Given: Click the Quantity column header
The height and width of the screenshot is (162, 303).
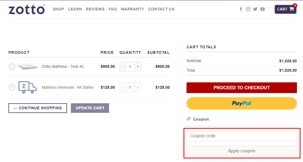Looking at the screenshot, I should [130, 52].
